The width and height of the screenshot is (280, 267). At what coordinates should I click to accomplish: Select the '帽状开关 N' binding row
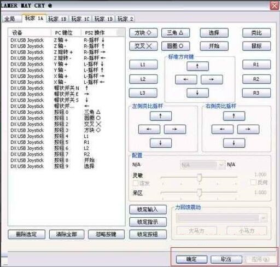point(67,88)
